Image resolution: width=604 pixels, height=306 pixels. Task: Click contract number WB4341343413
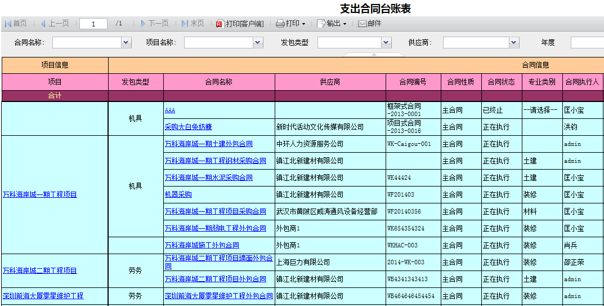tap(408, 279)
